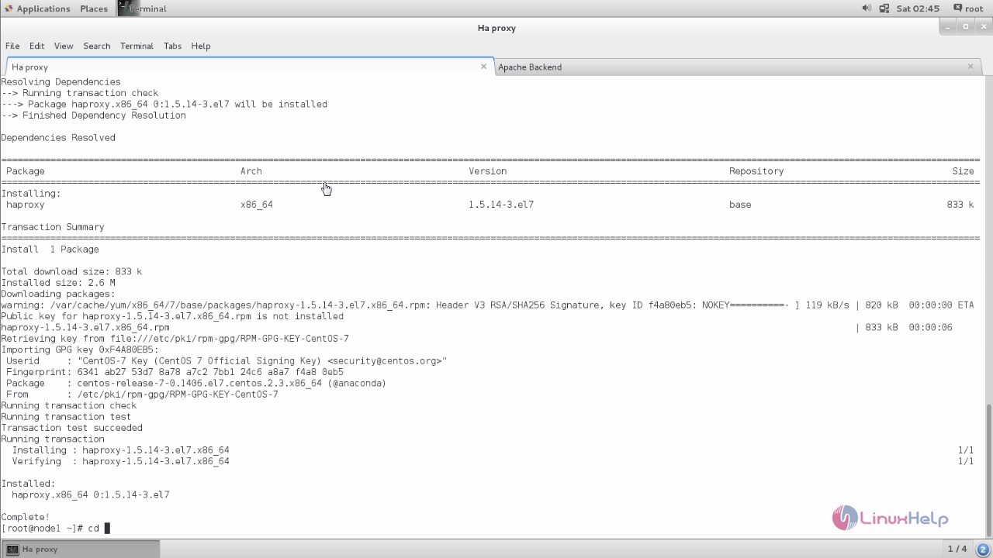Open the Terminal menu

click(x=137, y=46)
